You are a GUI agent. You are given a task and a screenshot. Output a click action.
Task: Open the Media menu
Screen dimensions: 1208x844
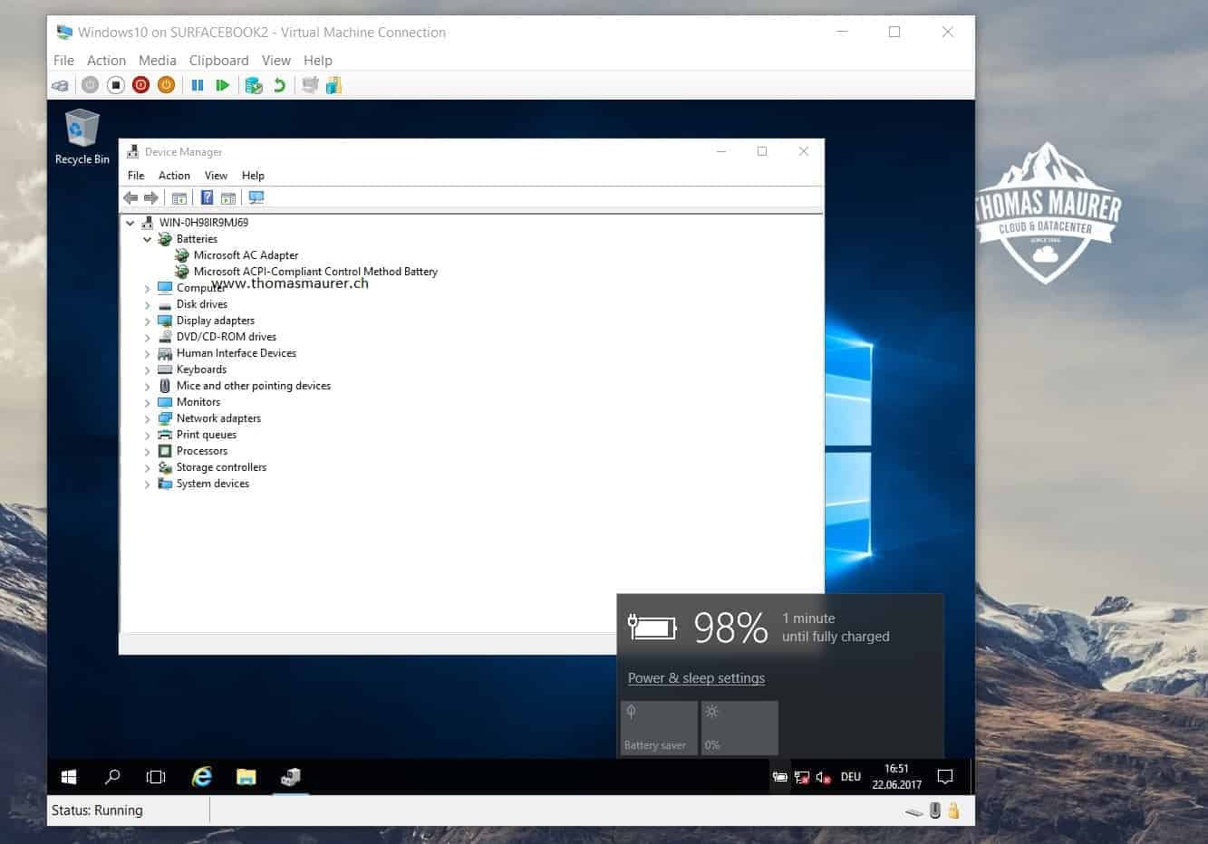(x=158, y=61)
